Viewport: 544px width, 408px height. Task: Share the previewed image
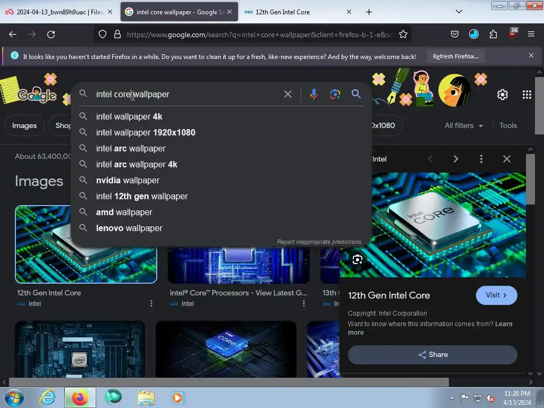(432, 354)
